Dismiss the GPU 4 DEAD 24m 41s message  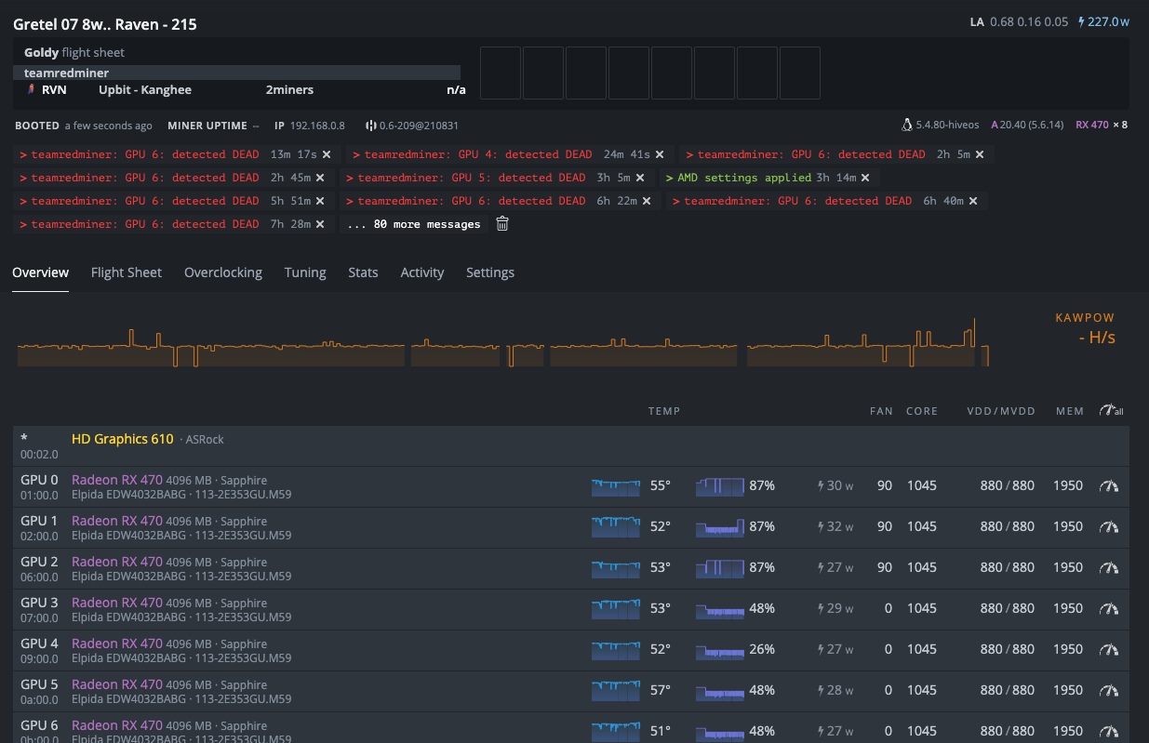coord(660,154)
